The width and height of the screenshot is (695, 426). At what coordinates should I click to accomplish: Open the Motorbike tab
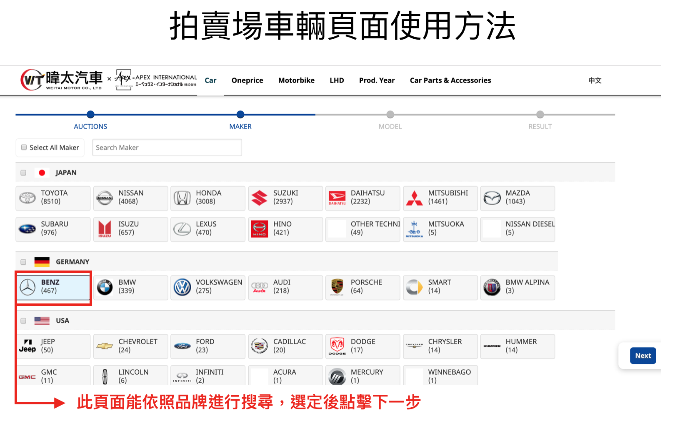(x=296, y=80)
